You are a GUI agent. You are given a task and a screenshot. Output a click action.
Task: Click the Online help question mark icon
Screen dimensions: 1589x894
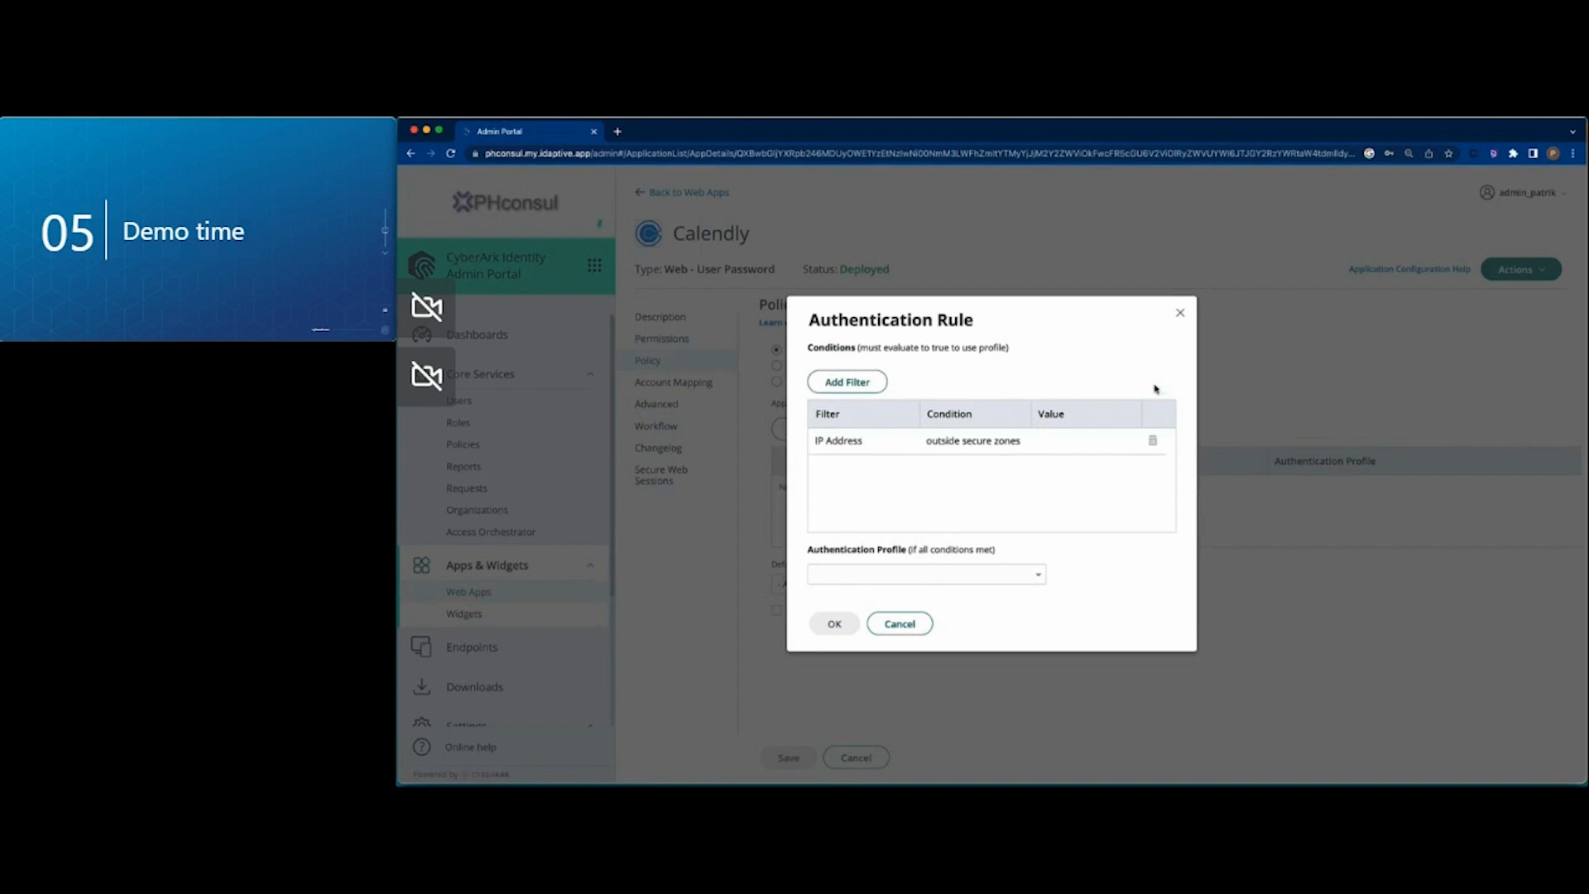pyautogui.click(x=421, y=747)
